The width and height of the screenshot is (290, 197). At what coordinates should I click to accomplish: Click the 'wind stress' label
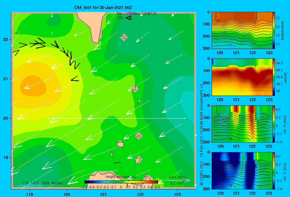click(177, 177)
